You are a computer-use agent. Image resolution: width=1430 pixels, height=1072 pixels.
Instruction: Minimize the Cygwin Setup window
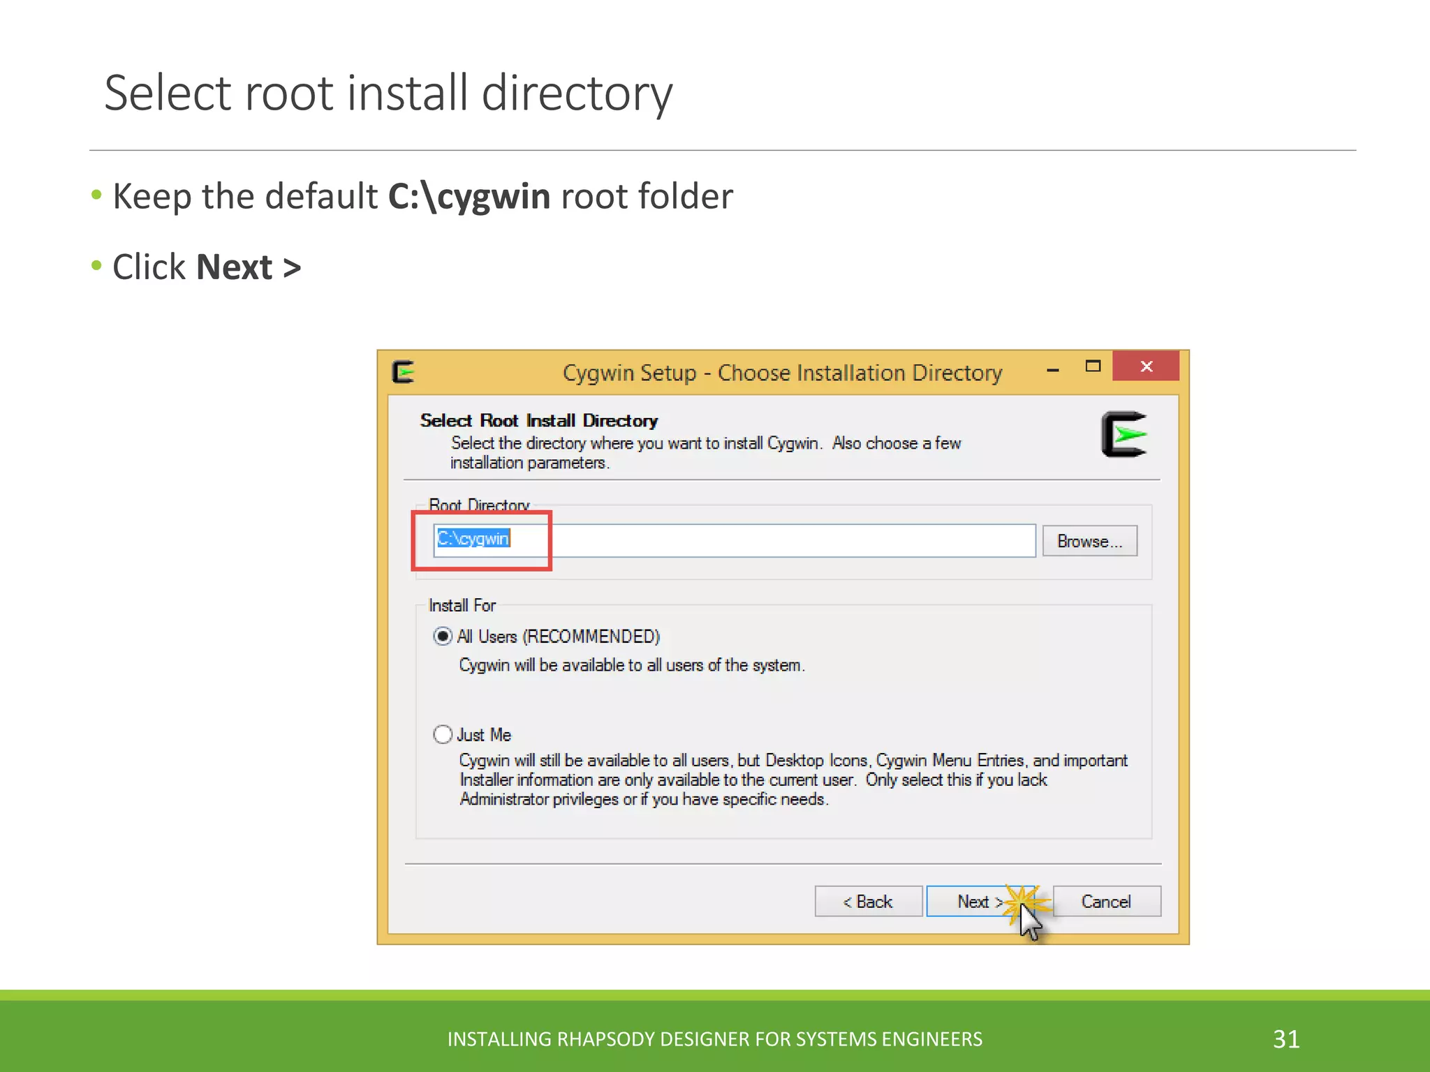(x=1053, y=369)
